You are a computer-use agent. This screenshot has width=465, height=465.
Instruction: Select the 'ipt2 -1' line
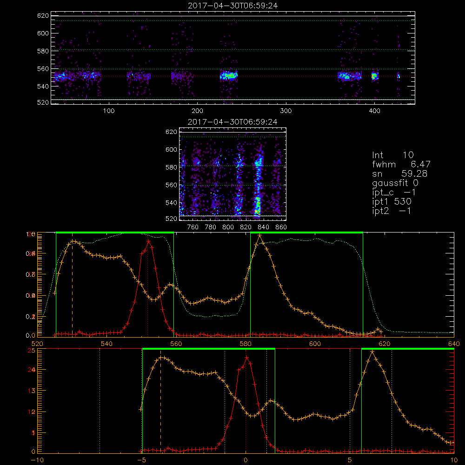coord(392,211)
